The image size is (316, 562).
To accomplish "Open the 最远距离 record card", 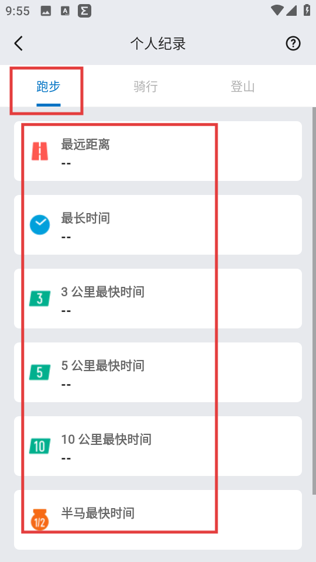I will tap(158, 151).
